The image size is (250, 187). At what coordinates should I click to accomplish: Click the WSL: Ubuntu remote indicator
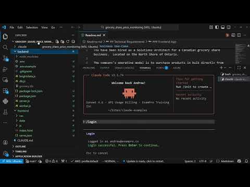pyautogui.click(x=12, y=161)
